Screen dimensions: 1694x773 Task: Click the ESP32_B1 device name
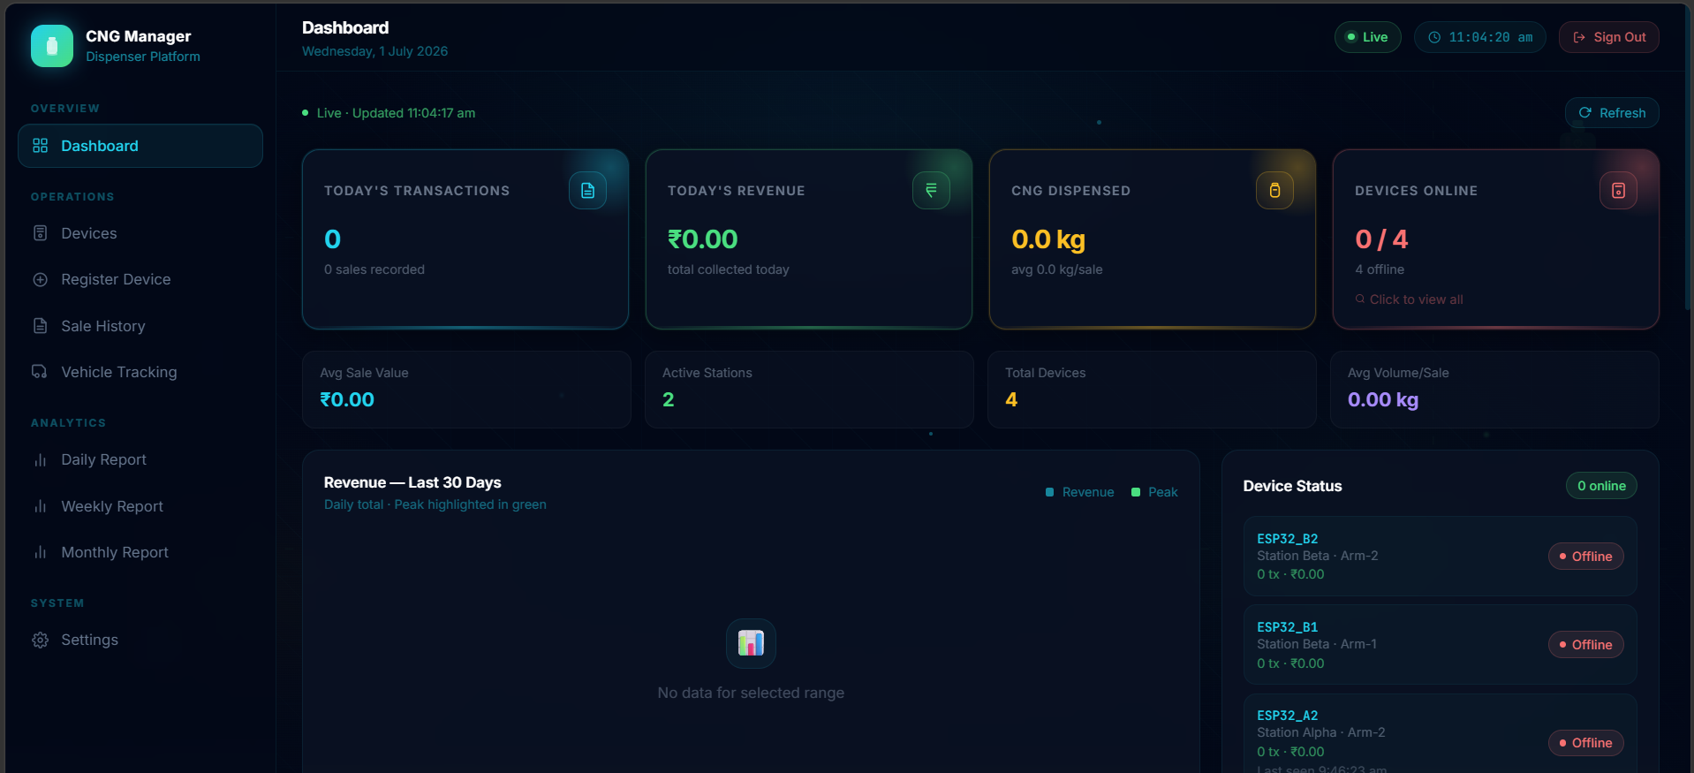click(x=1287, y=627)
